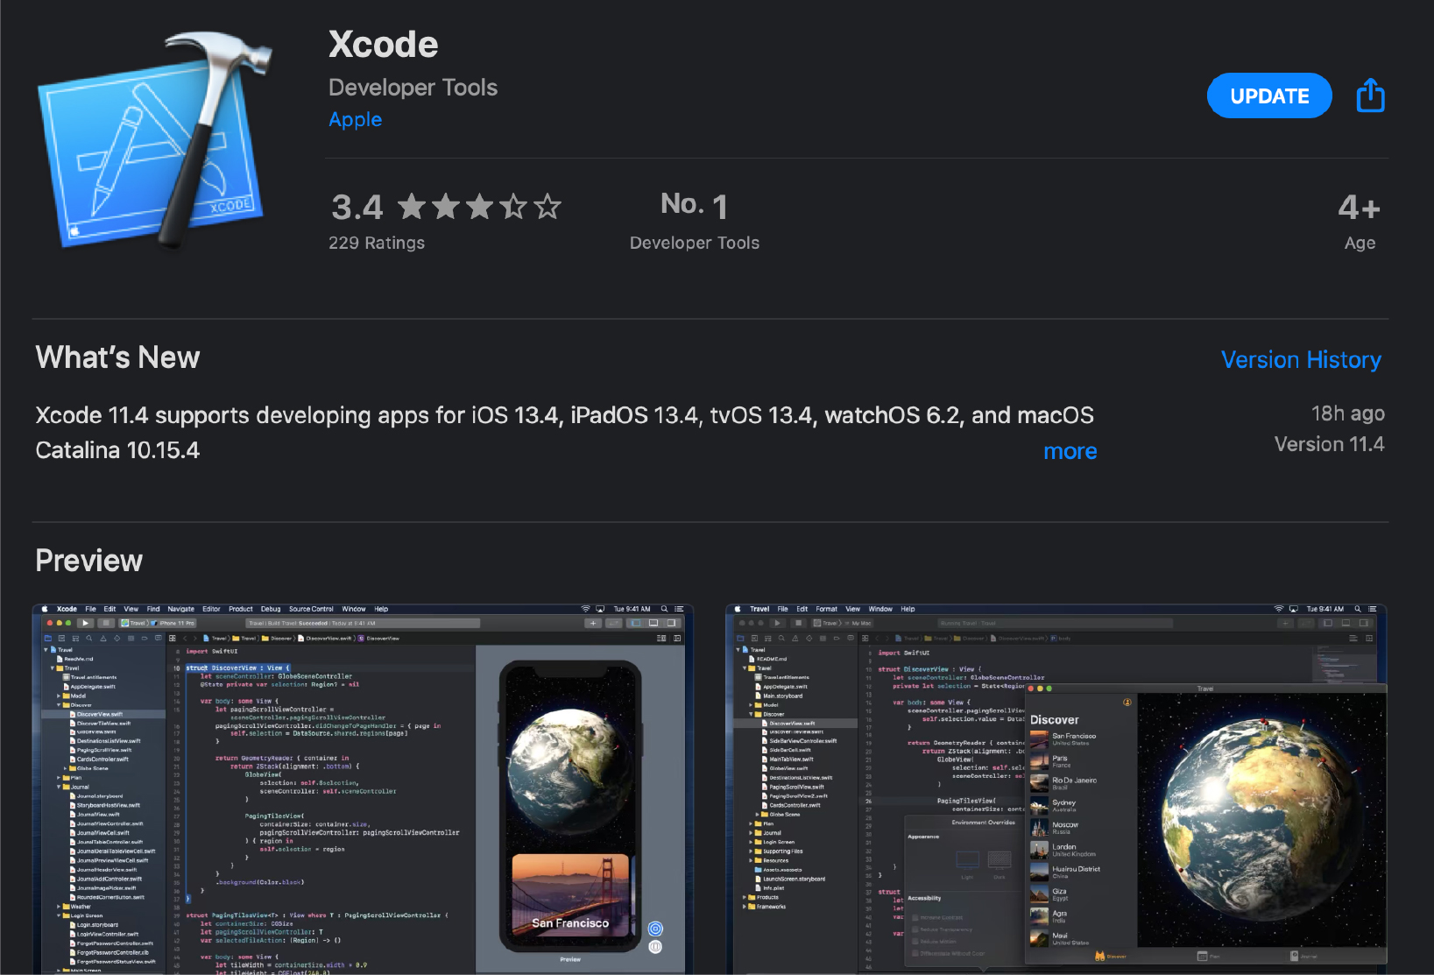Viewport: 1434px width, 975px height.
Task: Click the 'Developer Tools' subtitle under Xcode
Action: tap(413, 88)
